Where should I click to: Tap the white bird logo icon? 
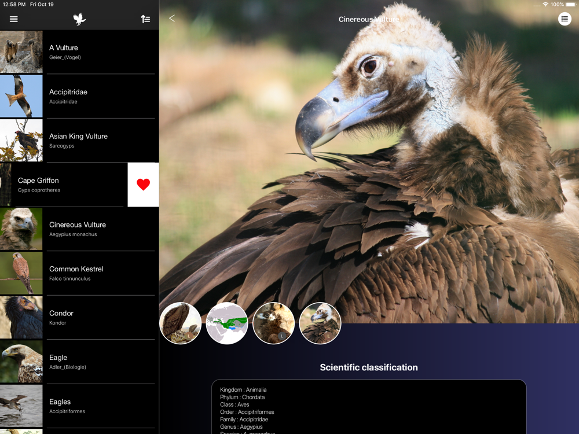click(79, 19)
